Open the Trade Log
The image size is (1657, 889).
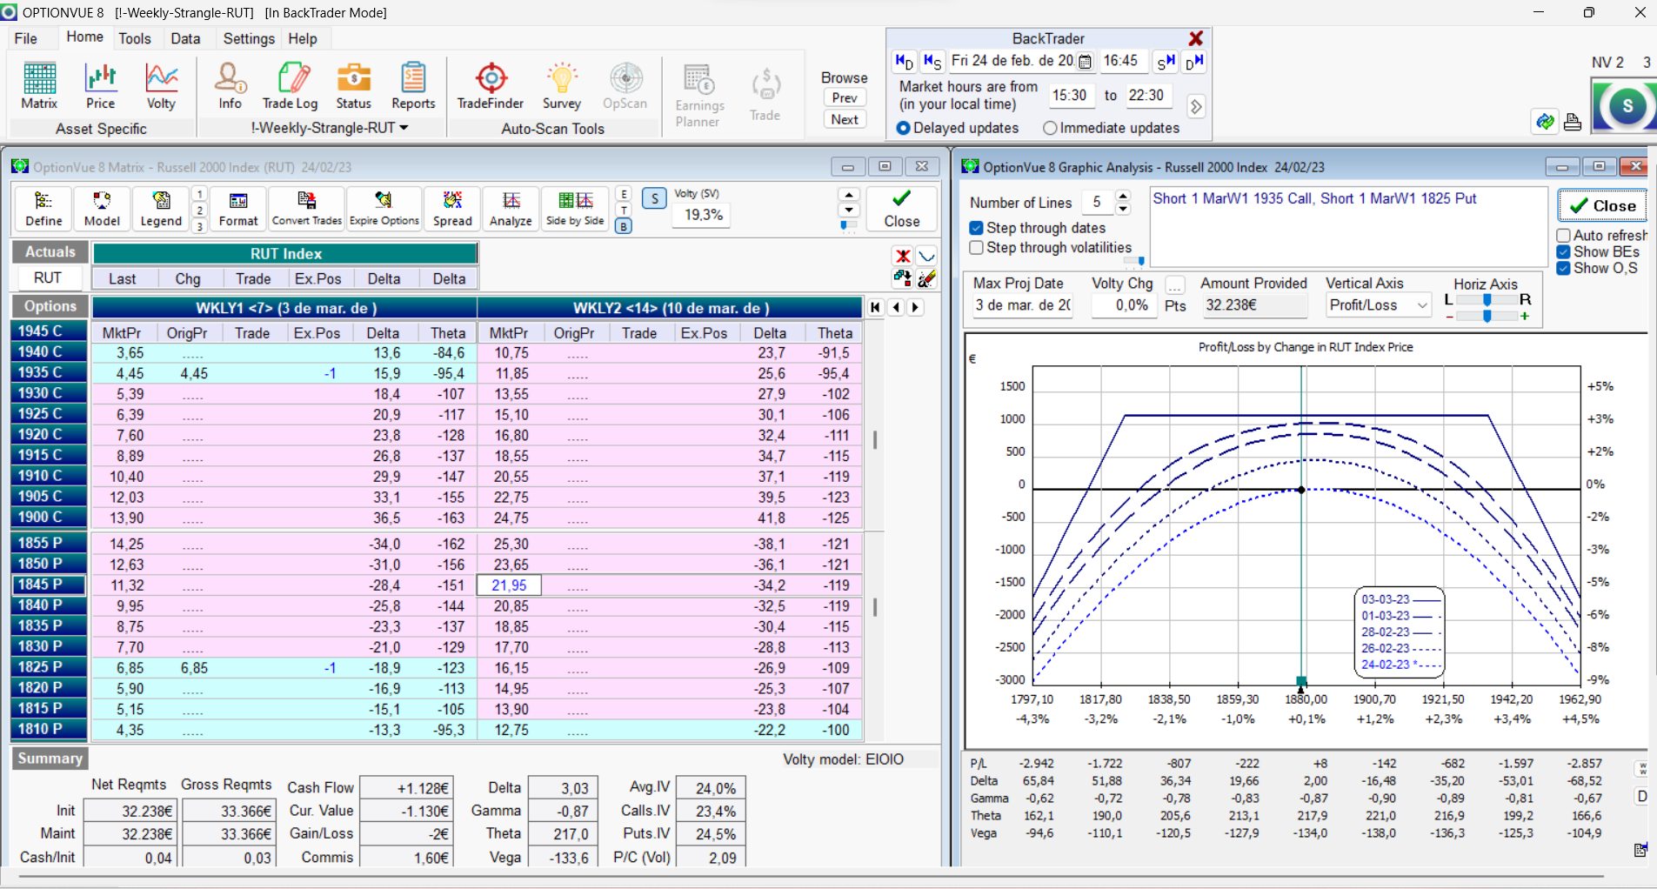(x=291, y=86)
